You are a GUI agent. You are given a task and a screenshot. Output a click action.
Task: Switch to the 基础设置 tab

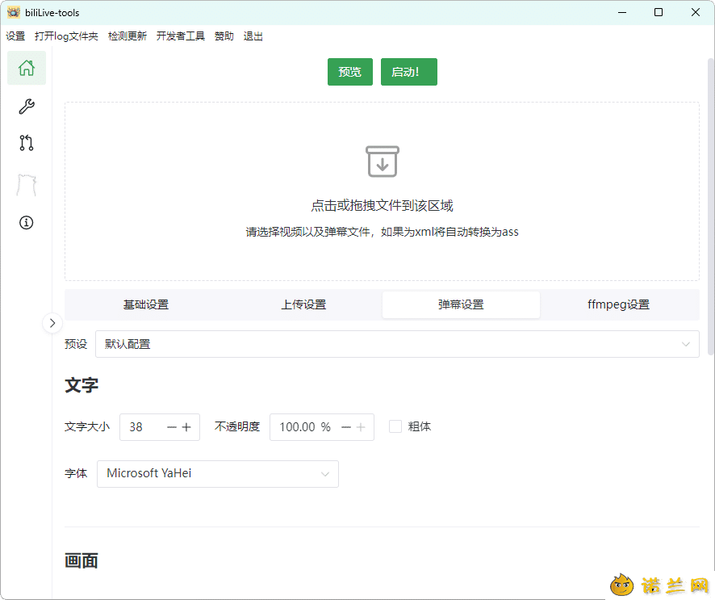(146, 304)
